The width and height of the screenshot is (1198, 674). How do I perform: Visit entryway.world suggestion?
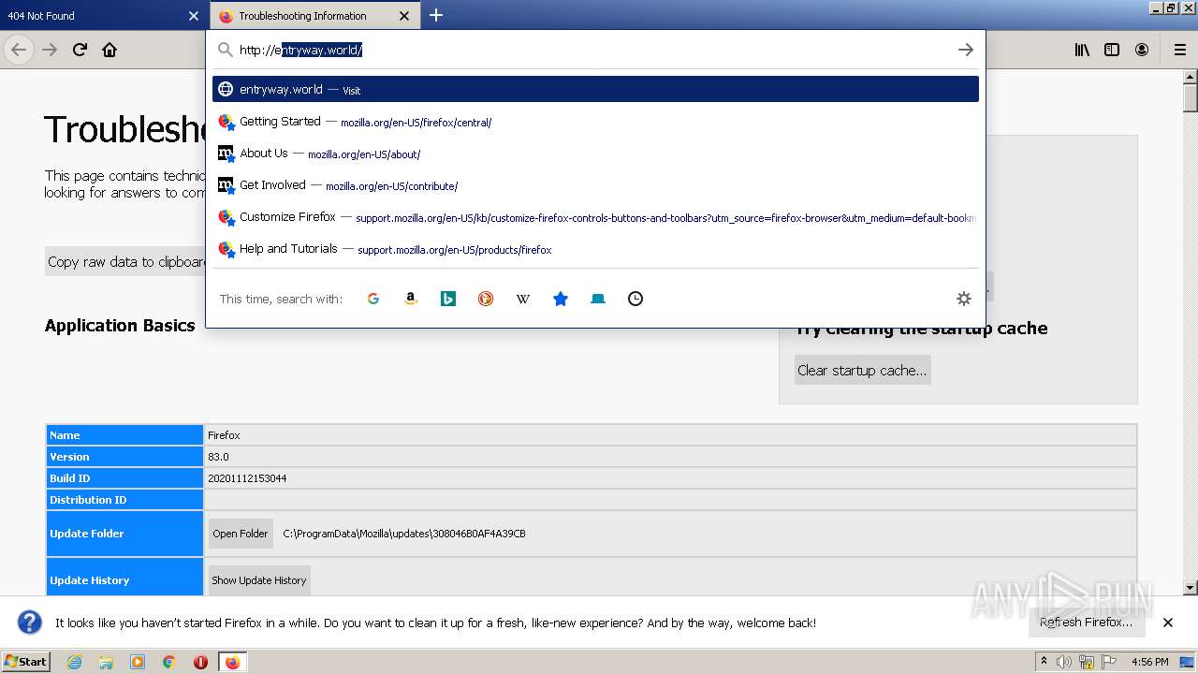click(x=595, y=89)
